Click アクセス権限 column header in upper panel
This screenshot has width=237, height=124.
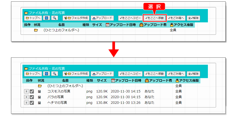182,25
